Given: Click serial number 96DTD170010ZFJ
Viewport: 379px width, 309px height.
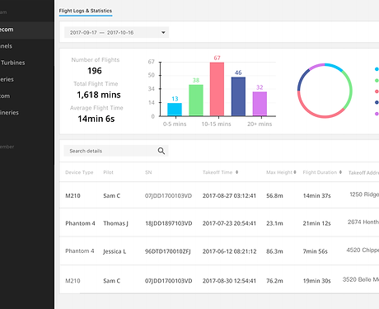Looking at the screenshot, I should pos(168,251).
